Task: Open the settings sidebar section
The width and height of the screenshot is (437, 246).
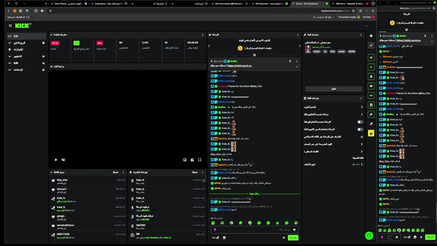Action: coord(27,70)
